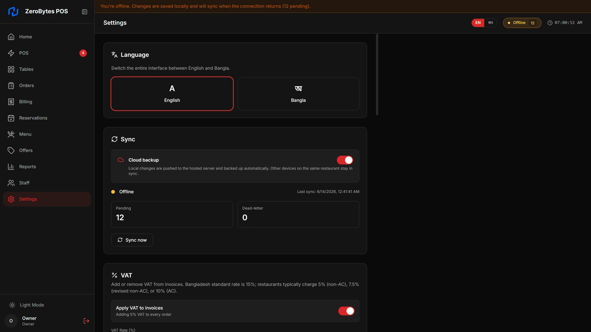The width and height of the screenshot is (591, 332).
Task: Open Billing from the sidebar
Action: tap(47, 102)
